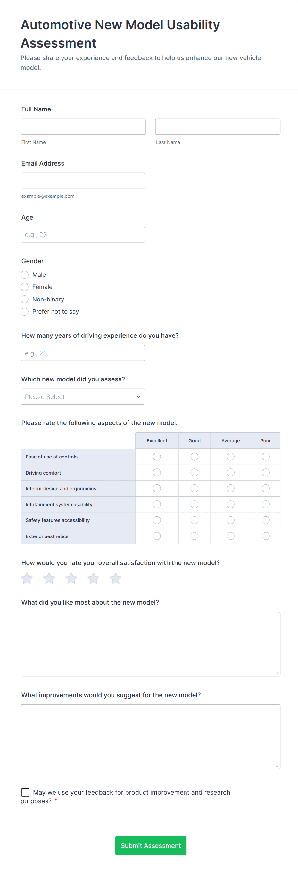Mark Driving comfort as Good
The width and height of the screenshot is (298, 871).
(195, 472)
